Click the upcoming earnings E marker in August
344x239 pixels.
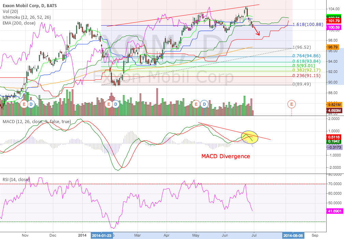click(x=291, y=104)
